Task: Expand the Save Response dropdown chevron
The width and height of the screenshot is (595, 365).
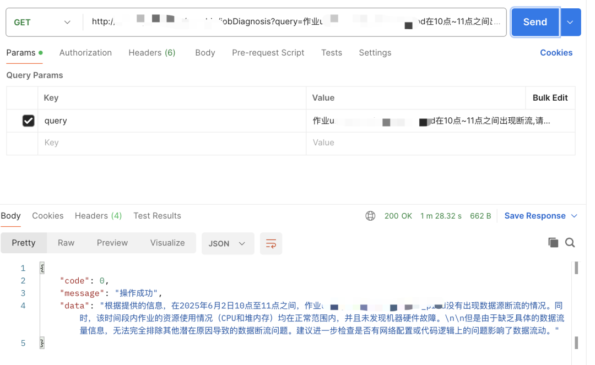Action: pyautogui.click(x=574, y=216)
